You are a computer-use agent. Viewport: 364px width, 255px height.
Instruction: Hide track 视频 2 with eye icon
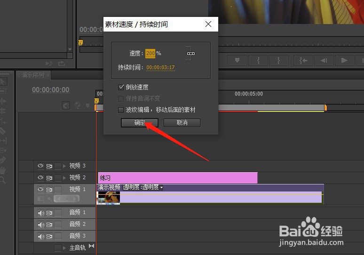click(40, 177)
